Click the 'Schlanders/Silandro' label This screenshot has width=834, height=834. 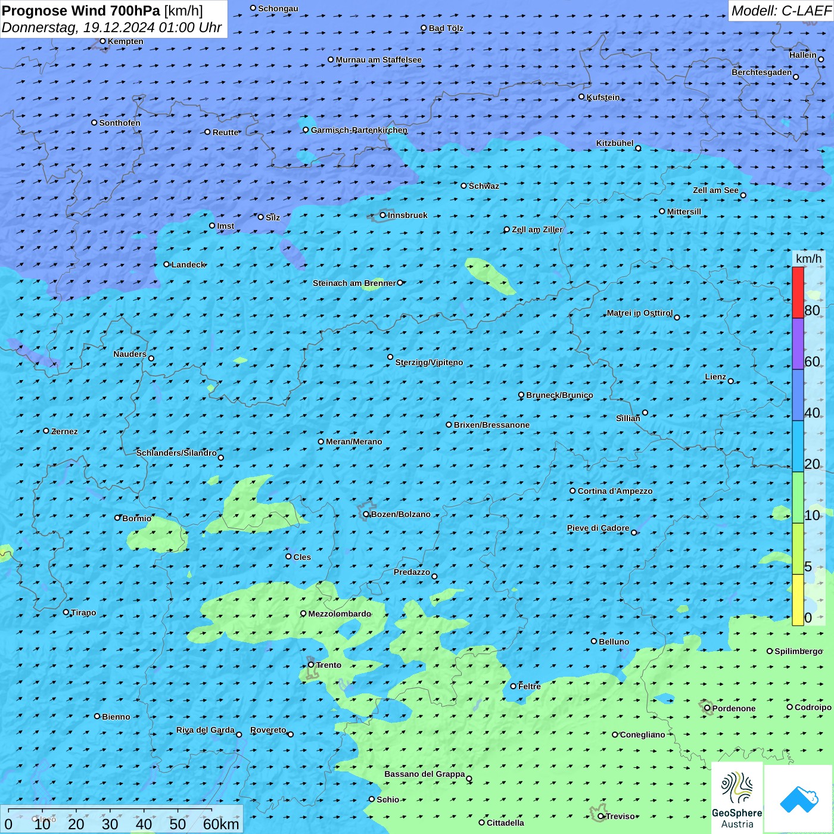click(x=177, y=453)
